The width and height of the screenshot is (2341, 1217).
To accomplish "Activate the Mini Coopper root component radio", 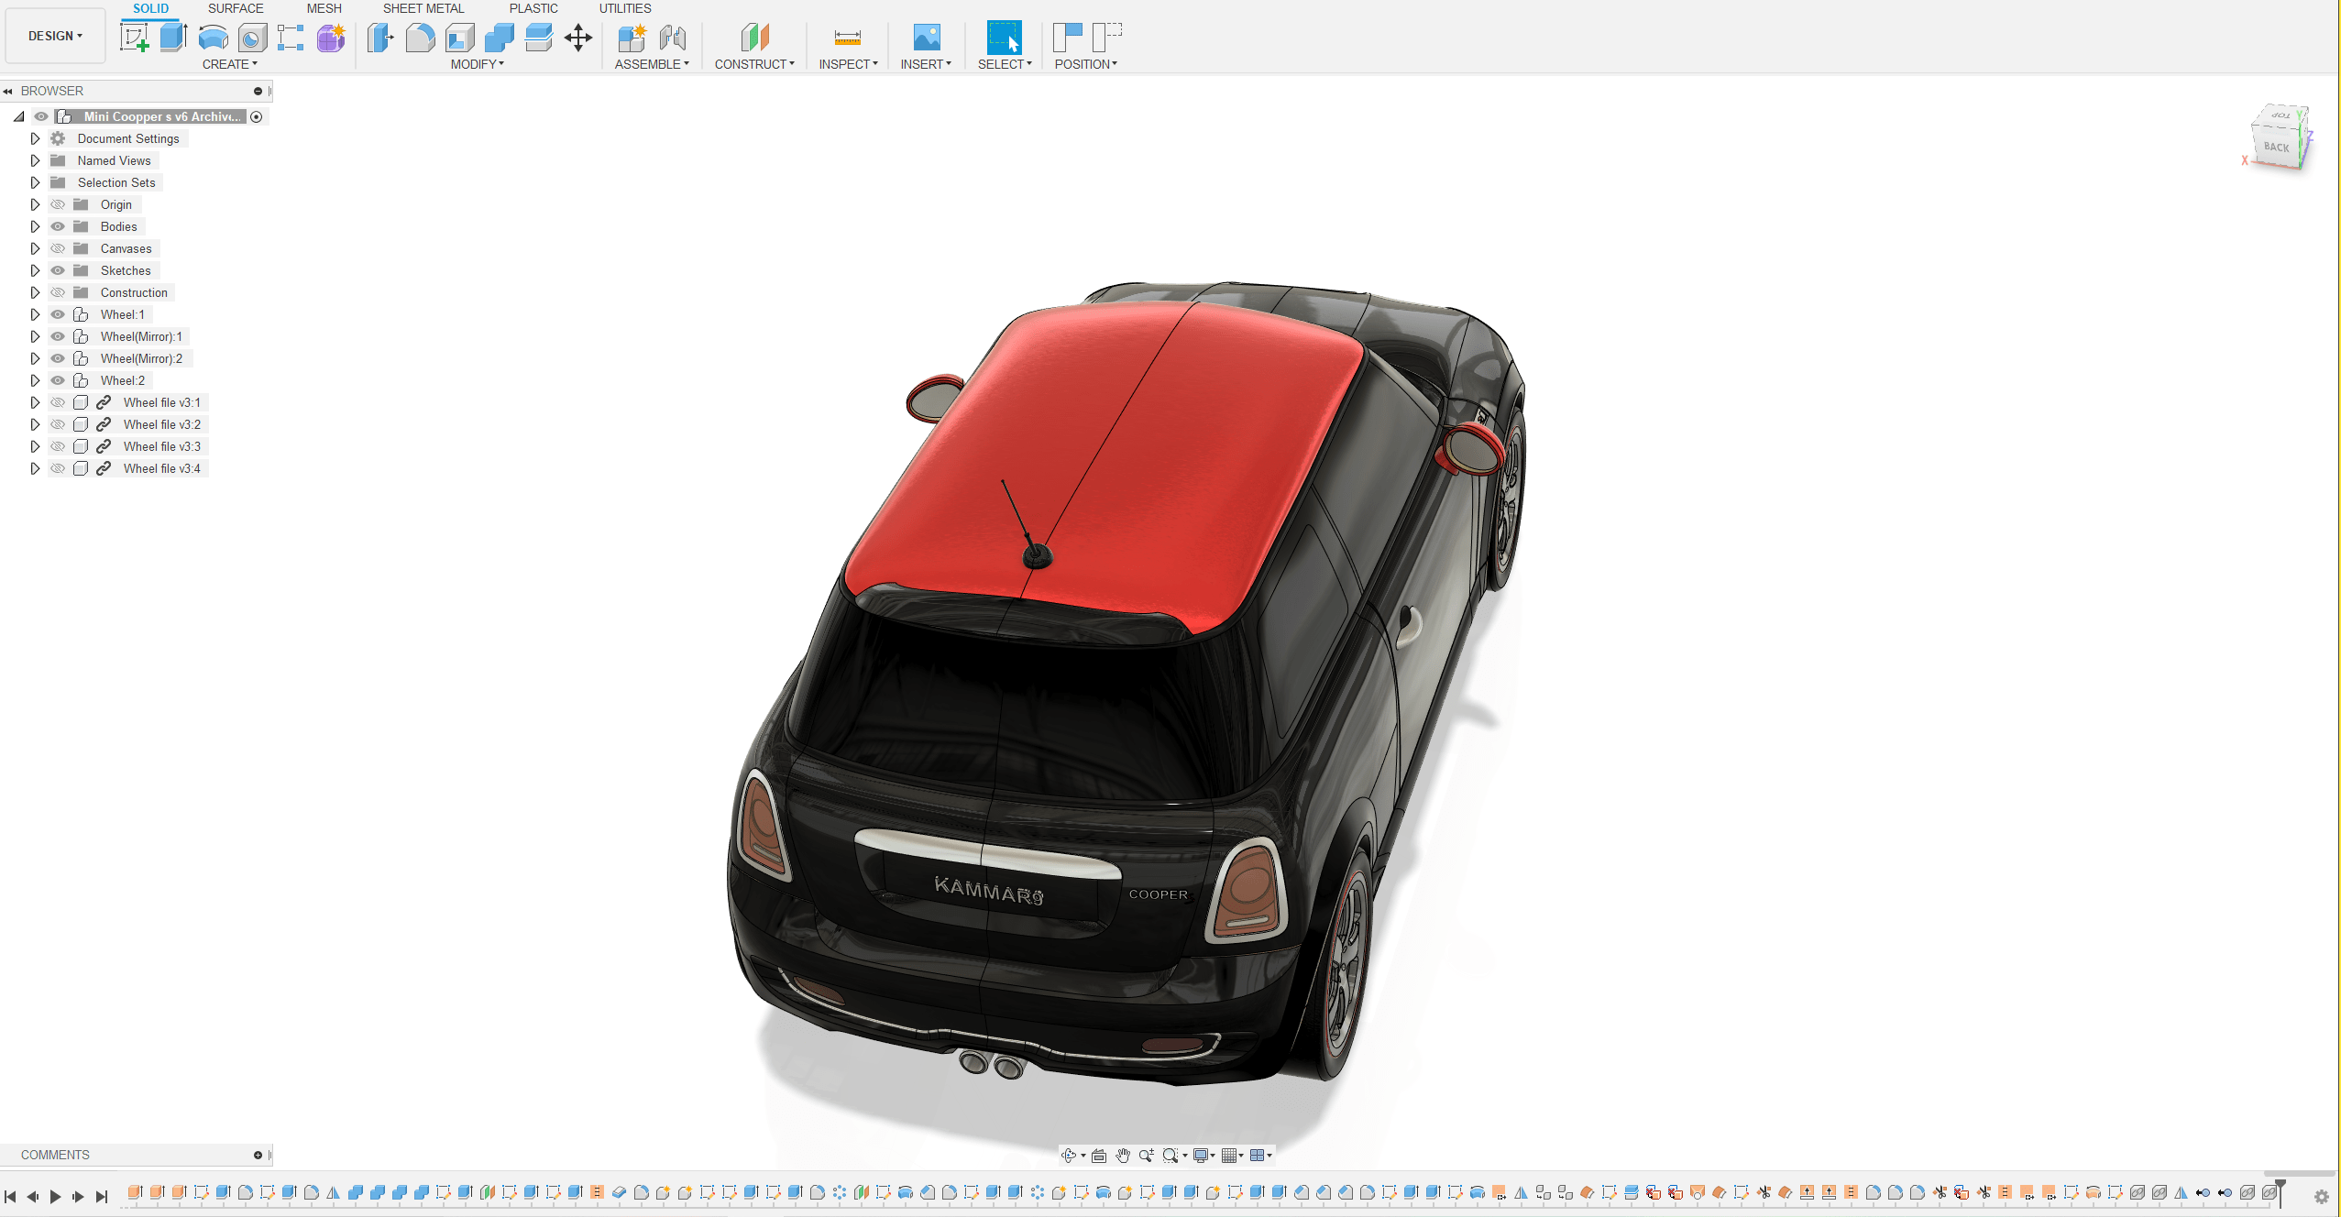I will coord(257,116).
